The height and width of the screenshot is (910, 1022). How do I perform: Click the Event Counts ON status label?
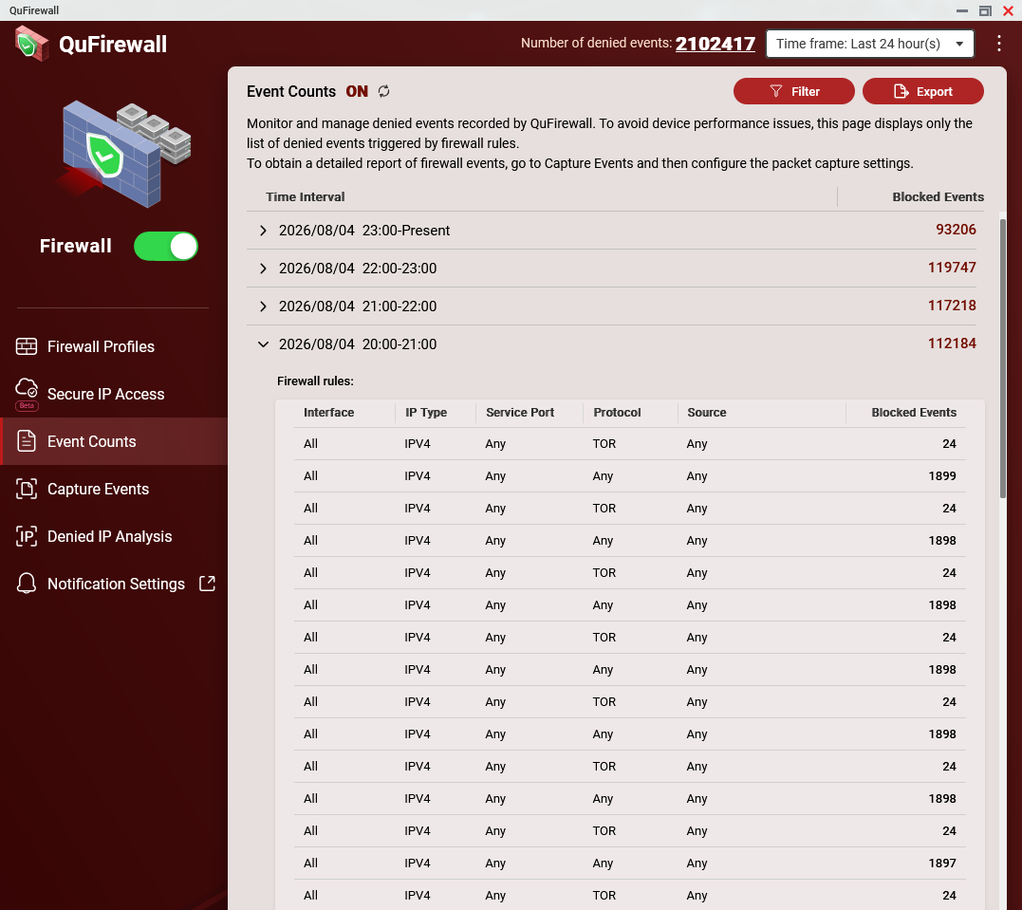click(357, 91)
